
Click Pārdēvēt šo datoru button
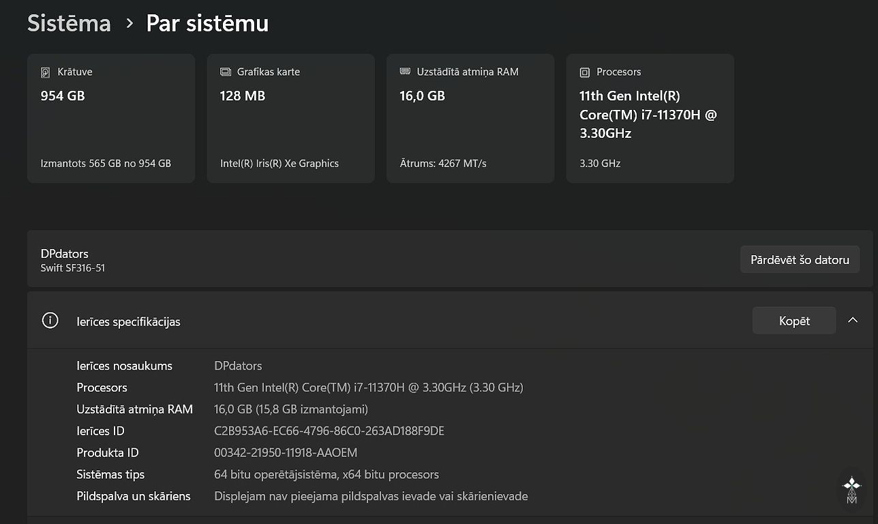coord(800,260)
